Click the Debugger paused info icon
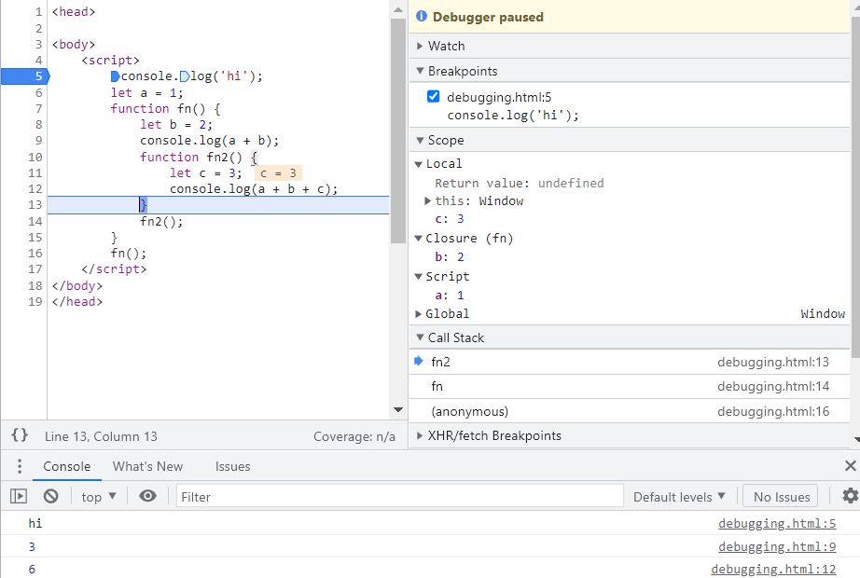 [422, 16]
